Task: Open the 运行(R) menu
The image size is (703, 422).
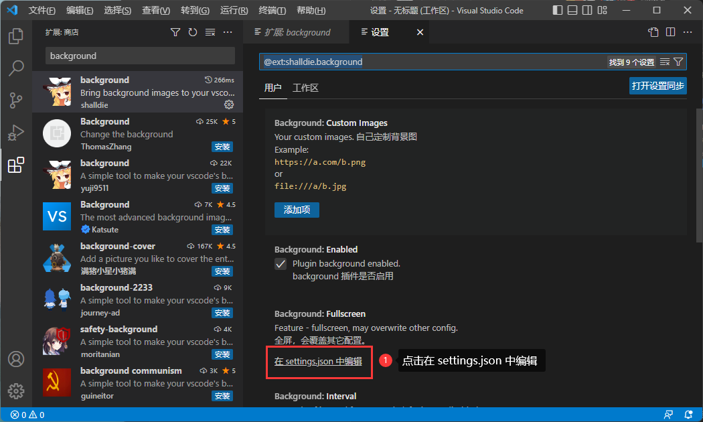Action: pos(234,10)
